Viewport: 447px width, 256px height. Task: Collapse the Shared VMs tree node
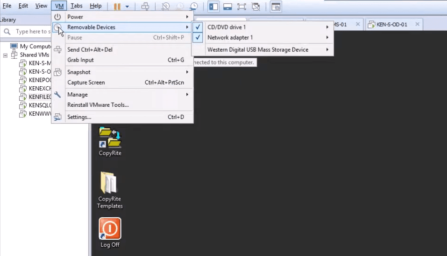tap(6, 55)
